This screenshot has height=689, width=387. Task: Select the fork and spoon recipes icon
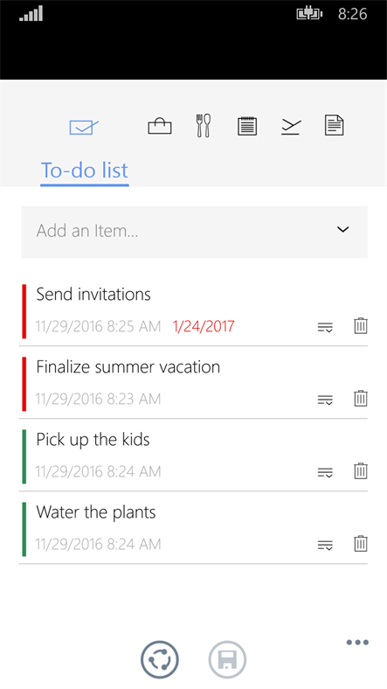pyautogui.click(x=204, y=126)
